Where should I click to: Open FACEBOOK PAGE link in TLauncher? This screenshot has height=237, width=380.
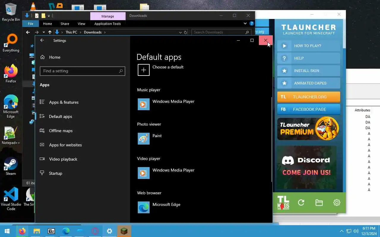tap(309, 109)
